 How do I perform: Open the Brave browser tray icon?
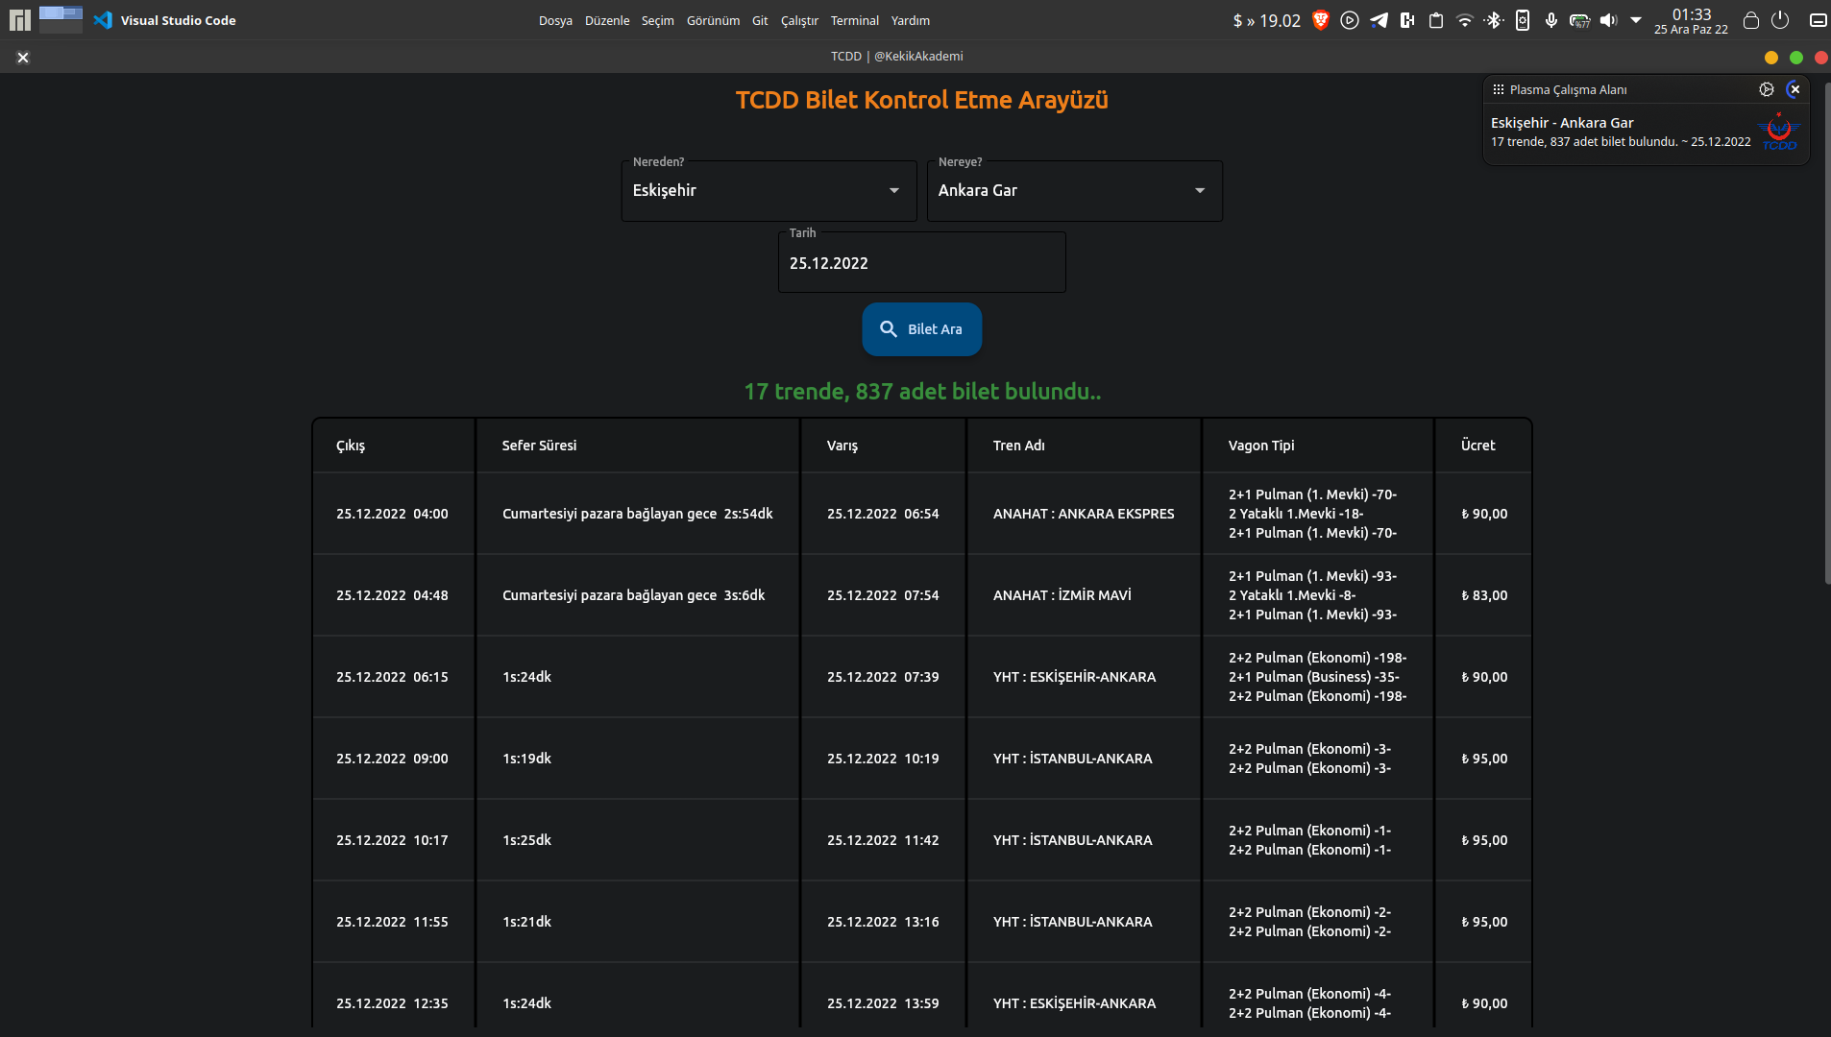[x=1321, y=20]
